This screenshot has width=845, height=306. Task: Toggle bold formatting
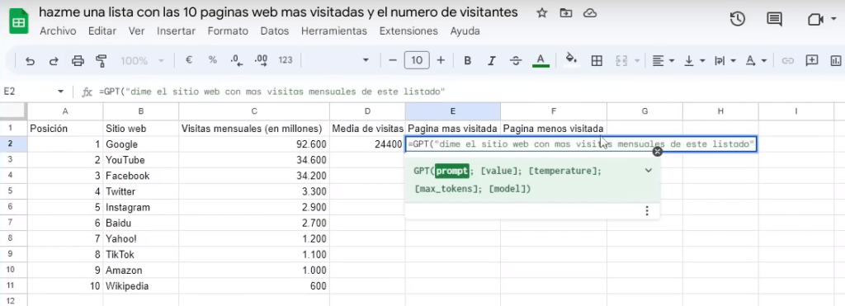(468, 61)
